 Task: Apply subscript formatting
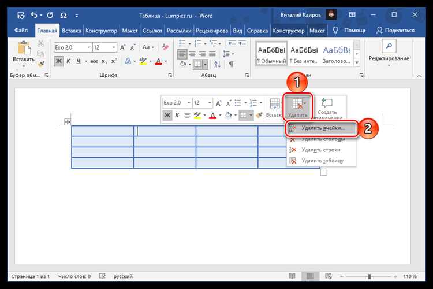pos(104,61)
